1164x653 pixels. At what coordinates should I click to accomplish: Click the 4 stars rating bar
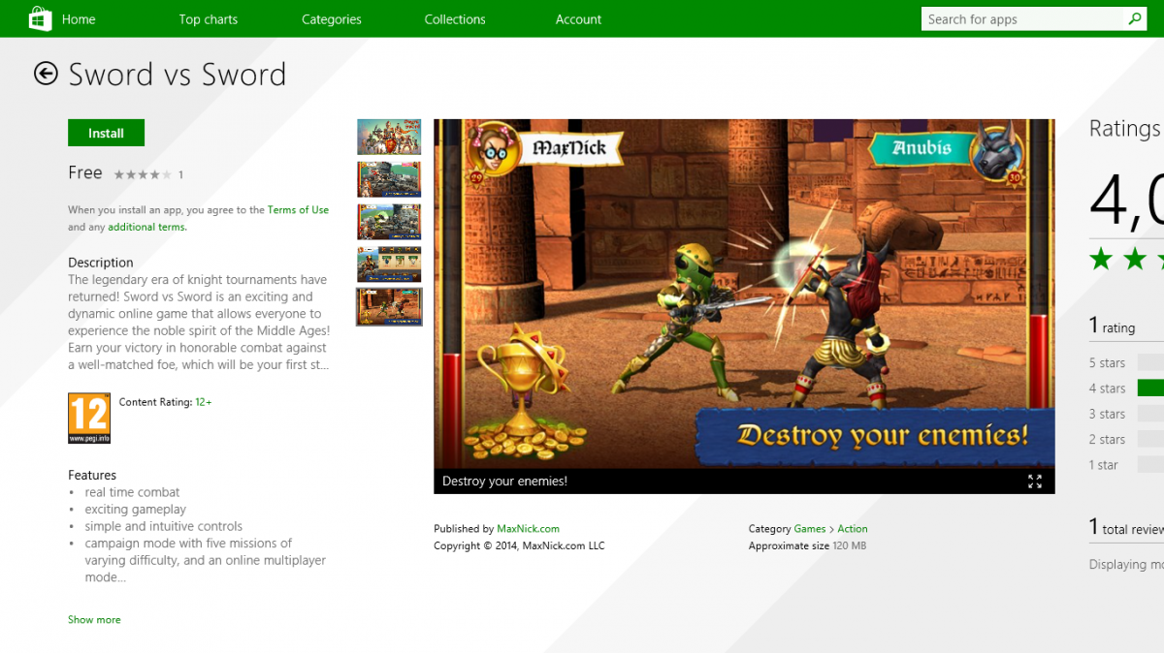pos(1150,388)
